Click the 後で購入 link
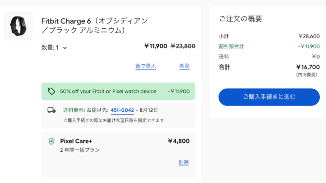Screen dimensions: 326x183 [146, 66]
